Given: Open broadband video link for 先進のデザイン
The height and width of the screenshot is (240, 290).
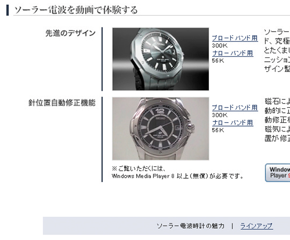Looking at the screenshot, I should point(235,38).
